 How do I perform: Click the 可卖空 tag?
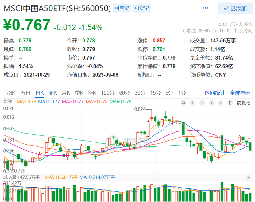coord(142,8)
